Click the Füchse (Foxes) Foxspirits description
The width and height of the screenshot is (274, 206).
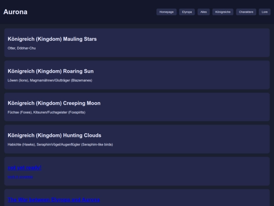pyautogui.click(x=47, y=112)
